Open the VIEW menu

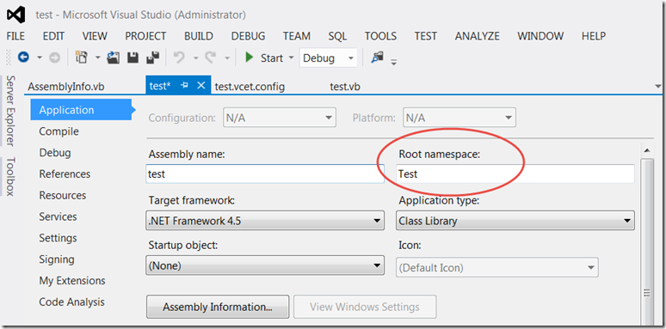tap(95, 36)
